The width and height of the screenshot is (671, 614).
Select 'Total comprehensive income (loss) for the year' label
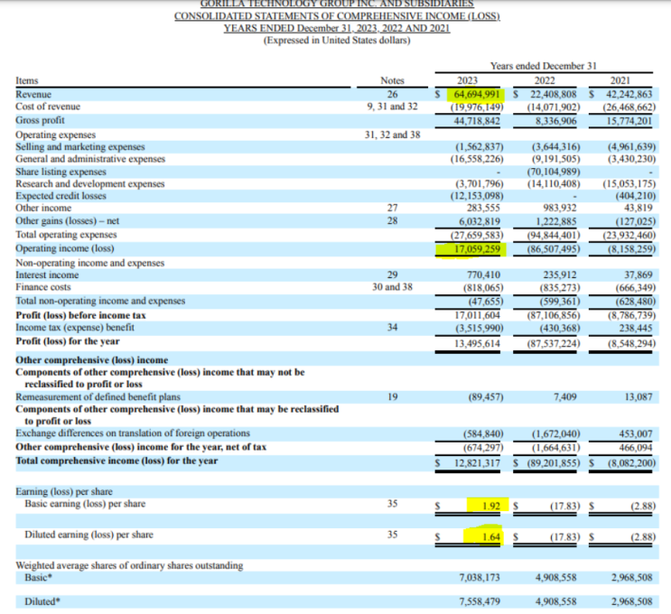tap(116, 460)
